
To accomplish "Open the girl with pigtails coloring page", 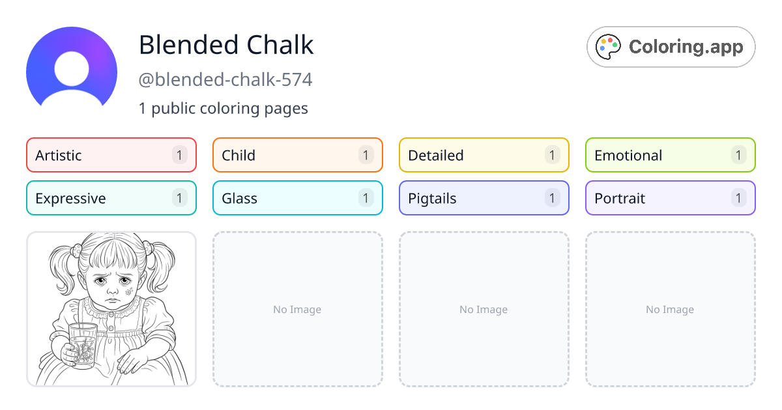I will tap(111, 309).
